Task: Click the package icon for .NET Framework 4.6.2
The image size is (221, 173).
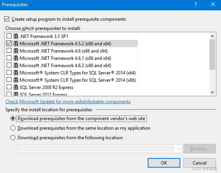Action: coord(16,65)
